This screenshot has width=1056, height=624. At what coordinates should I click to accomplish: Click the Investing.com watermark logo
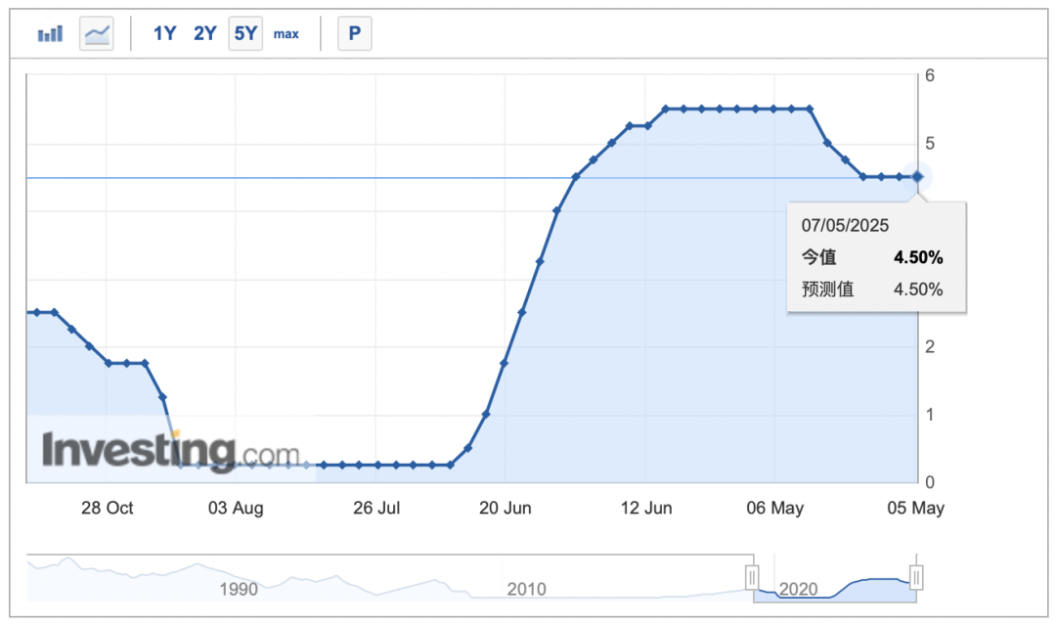coord(170,452)
